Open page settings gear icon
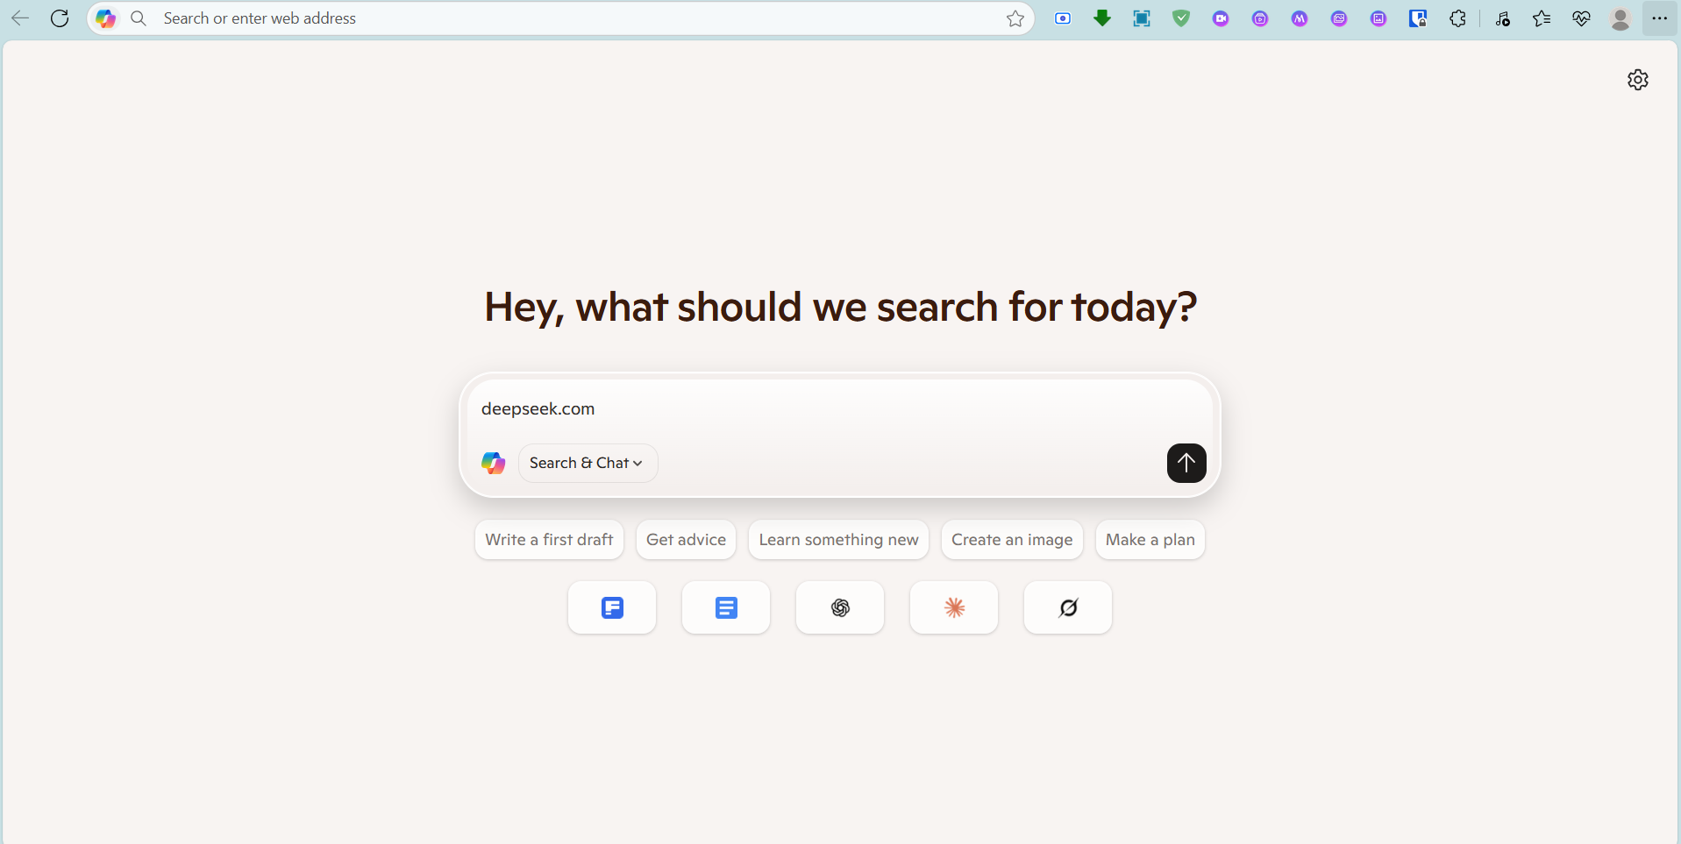 [1637, 80]
